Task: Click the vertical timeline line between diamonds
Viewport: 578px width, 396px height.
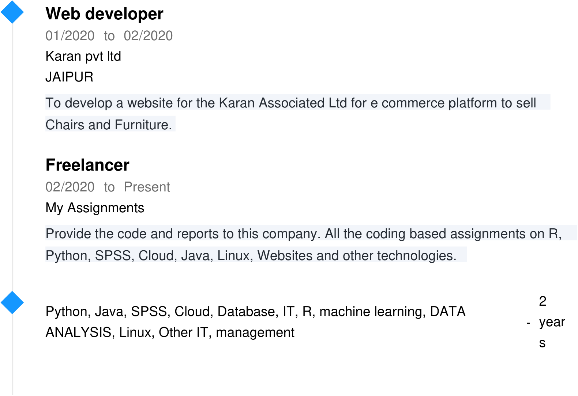Action: click(12, 157)
